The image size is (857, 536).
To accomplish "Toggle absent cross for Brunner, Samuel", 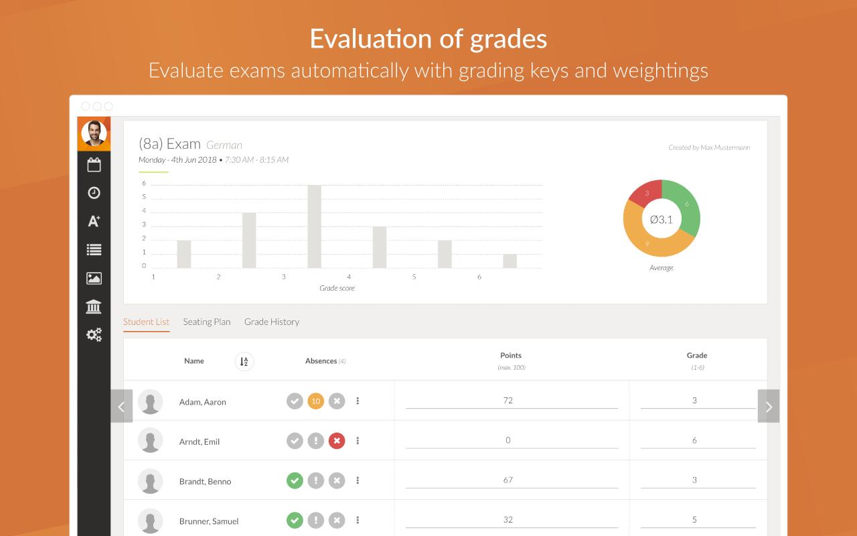I will click(x=337, y=520).
